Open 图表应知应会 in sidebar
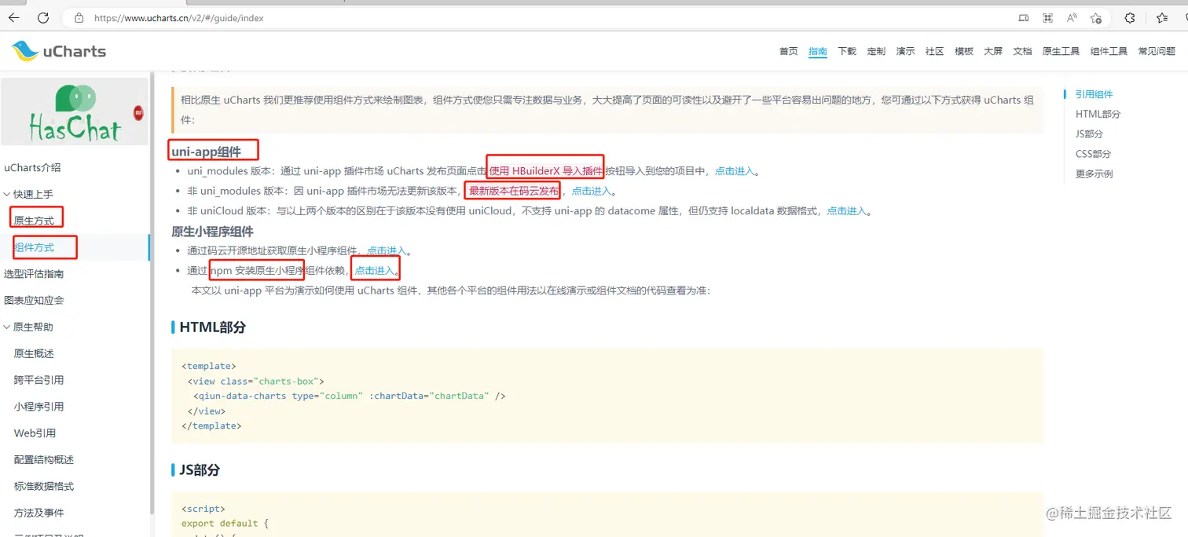This screenshot has height=537, width=1188. [x=34, y=300]
